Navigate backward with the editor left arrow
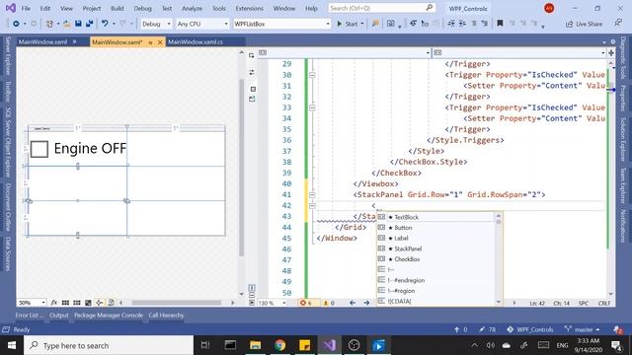The height and width of the screenshot is (355, 632). pyautogui.click(x=353, y=303)
